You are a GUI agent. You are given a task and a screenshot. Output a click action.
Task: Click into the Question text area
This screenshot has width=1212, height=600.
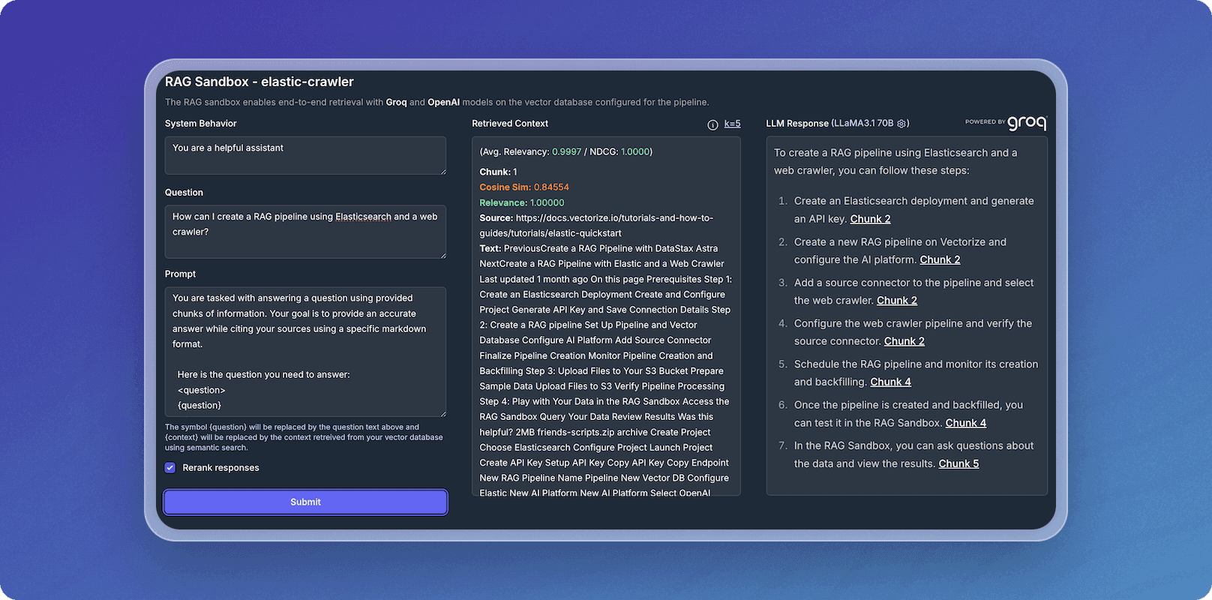(x=304, y=231)
